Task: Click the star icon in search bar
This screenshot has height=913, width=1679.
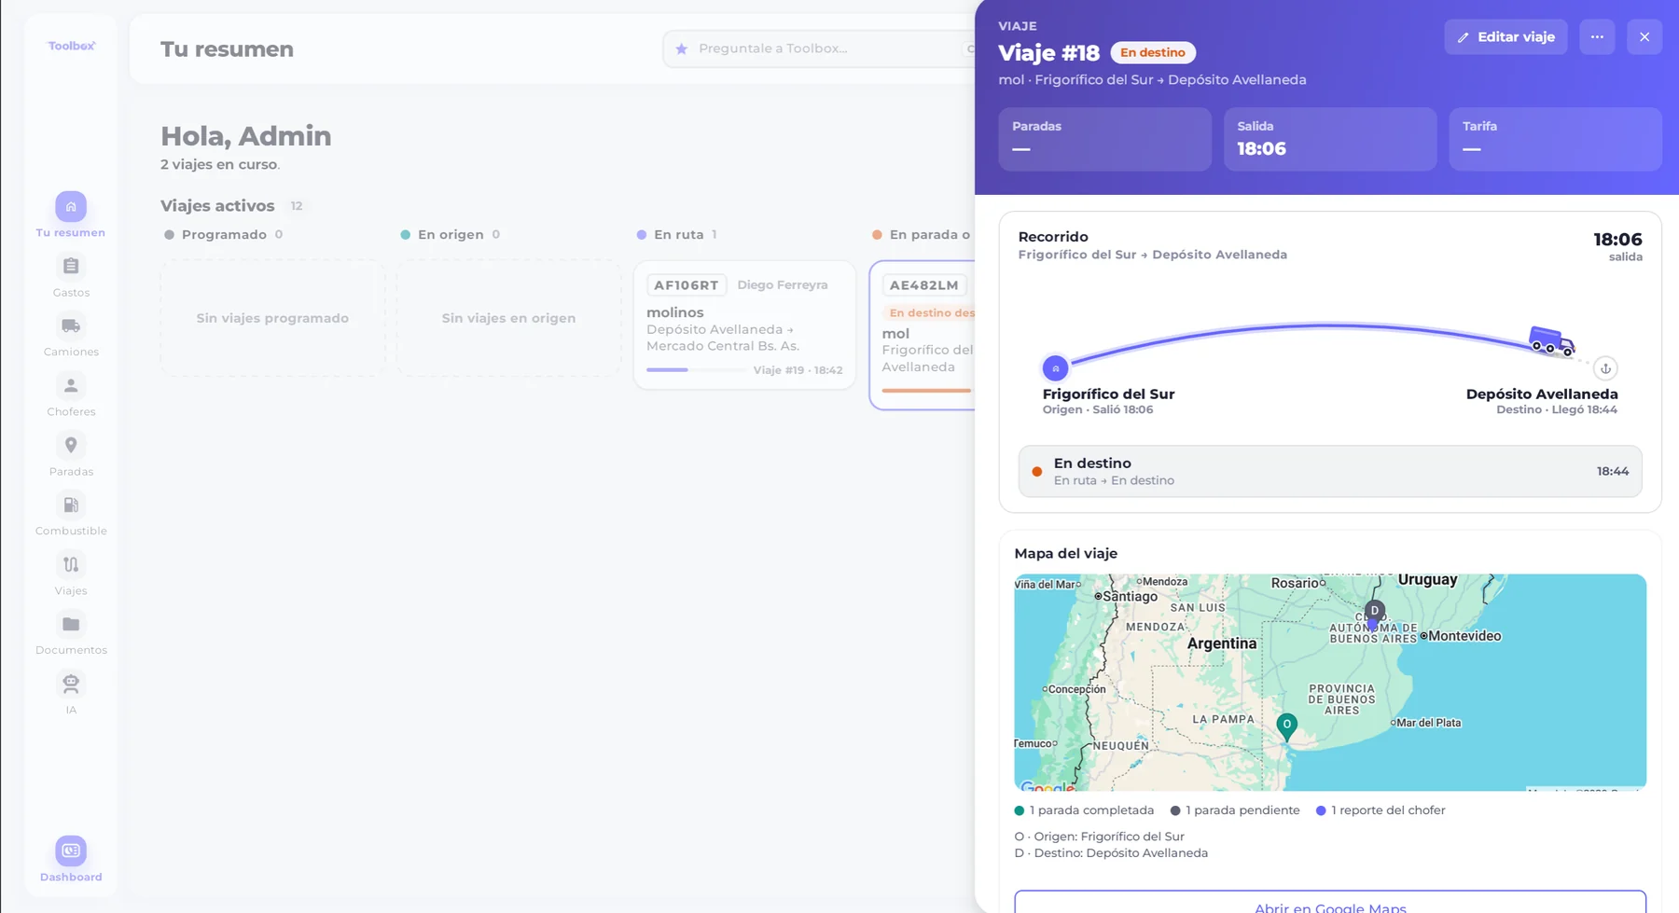Action: 682,48
